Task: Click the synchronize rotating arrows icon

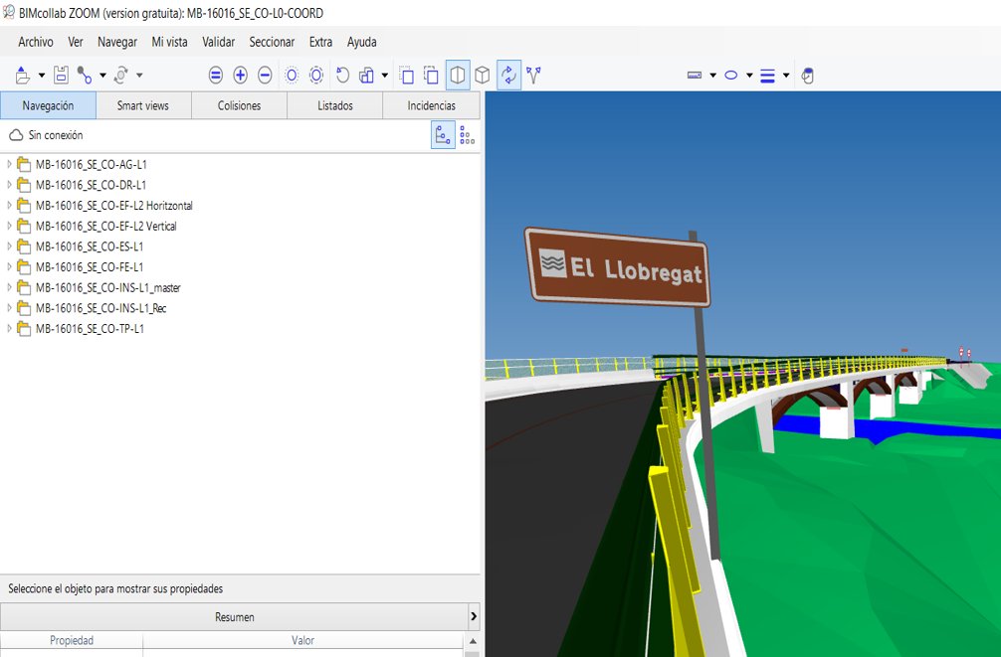Action: (x=120, y=76)
